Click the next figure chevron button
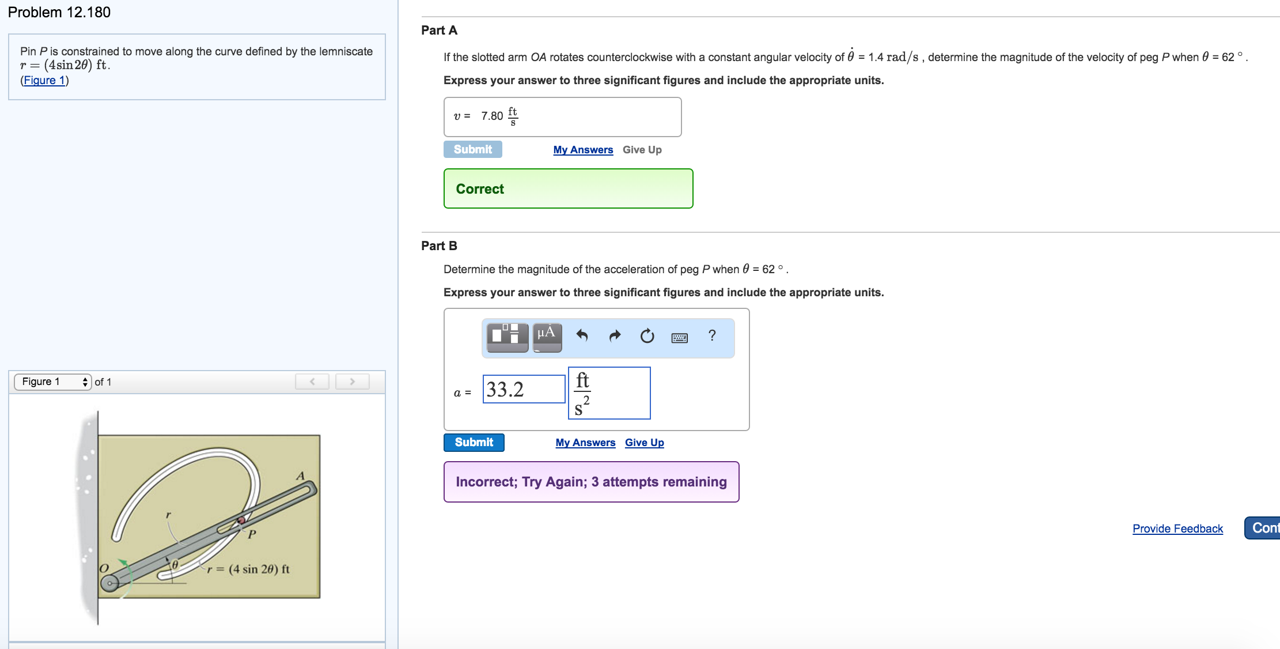 (x=351, y=381)
